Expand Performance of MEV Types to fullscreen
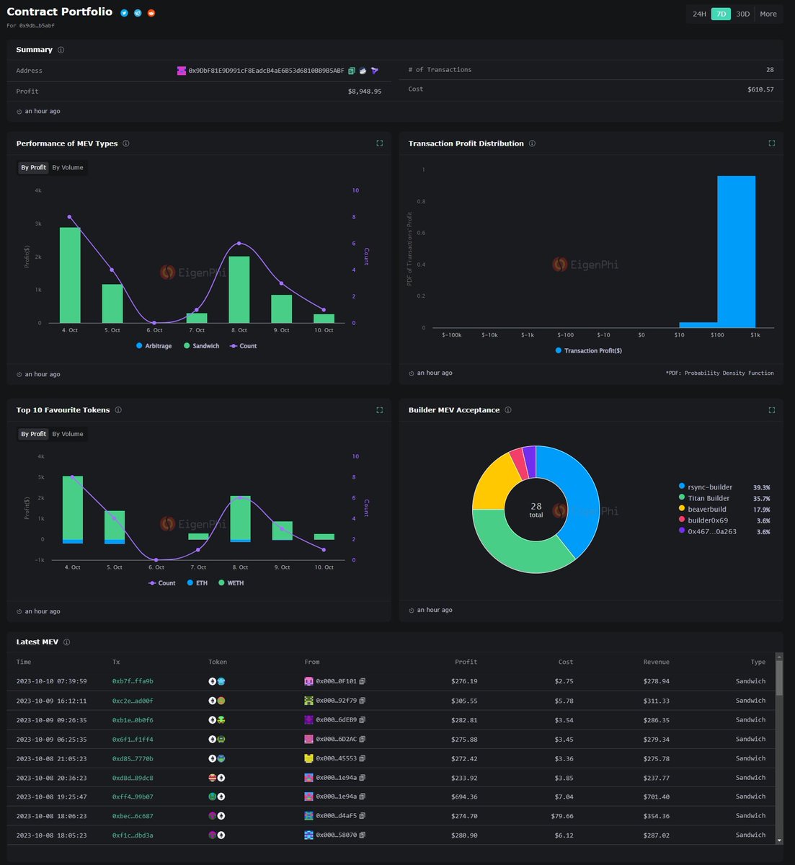Viewport: 795px width, 865px height. point(380,143)
